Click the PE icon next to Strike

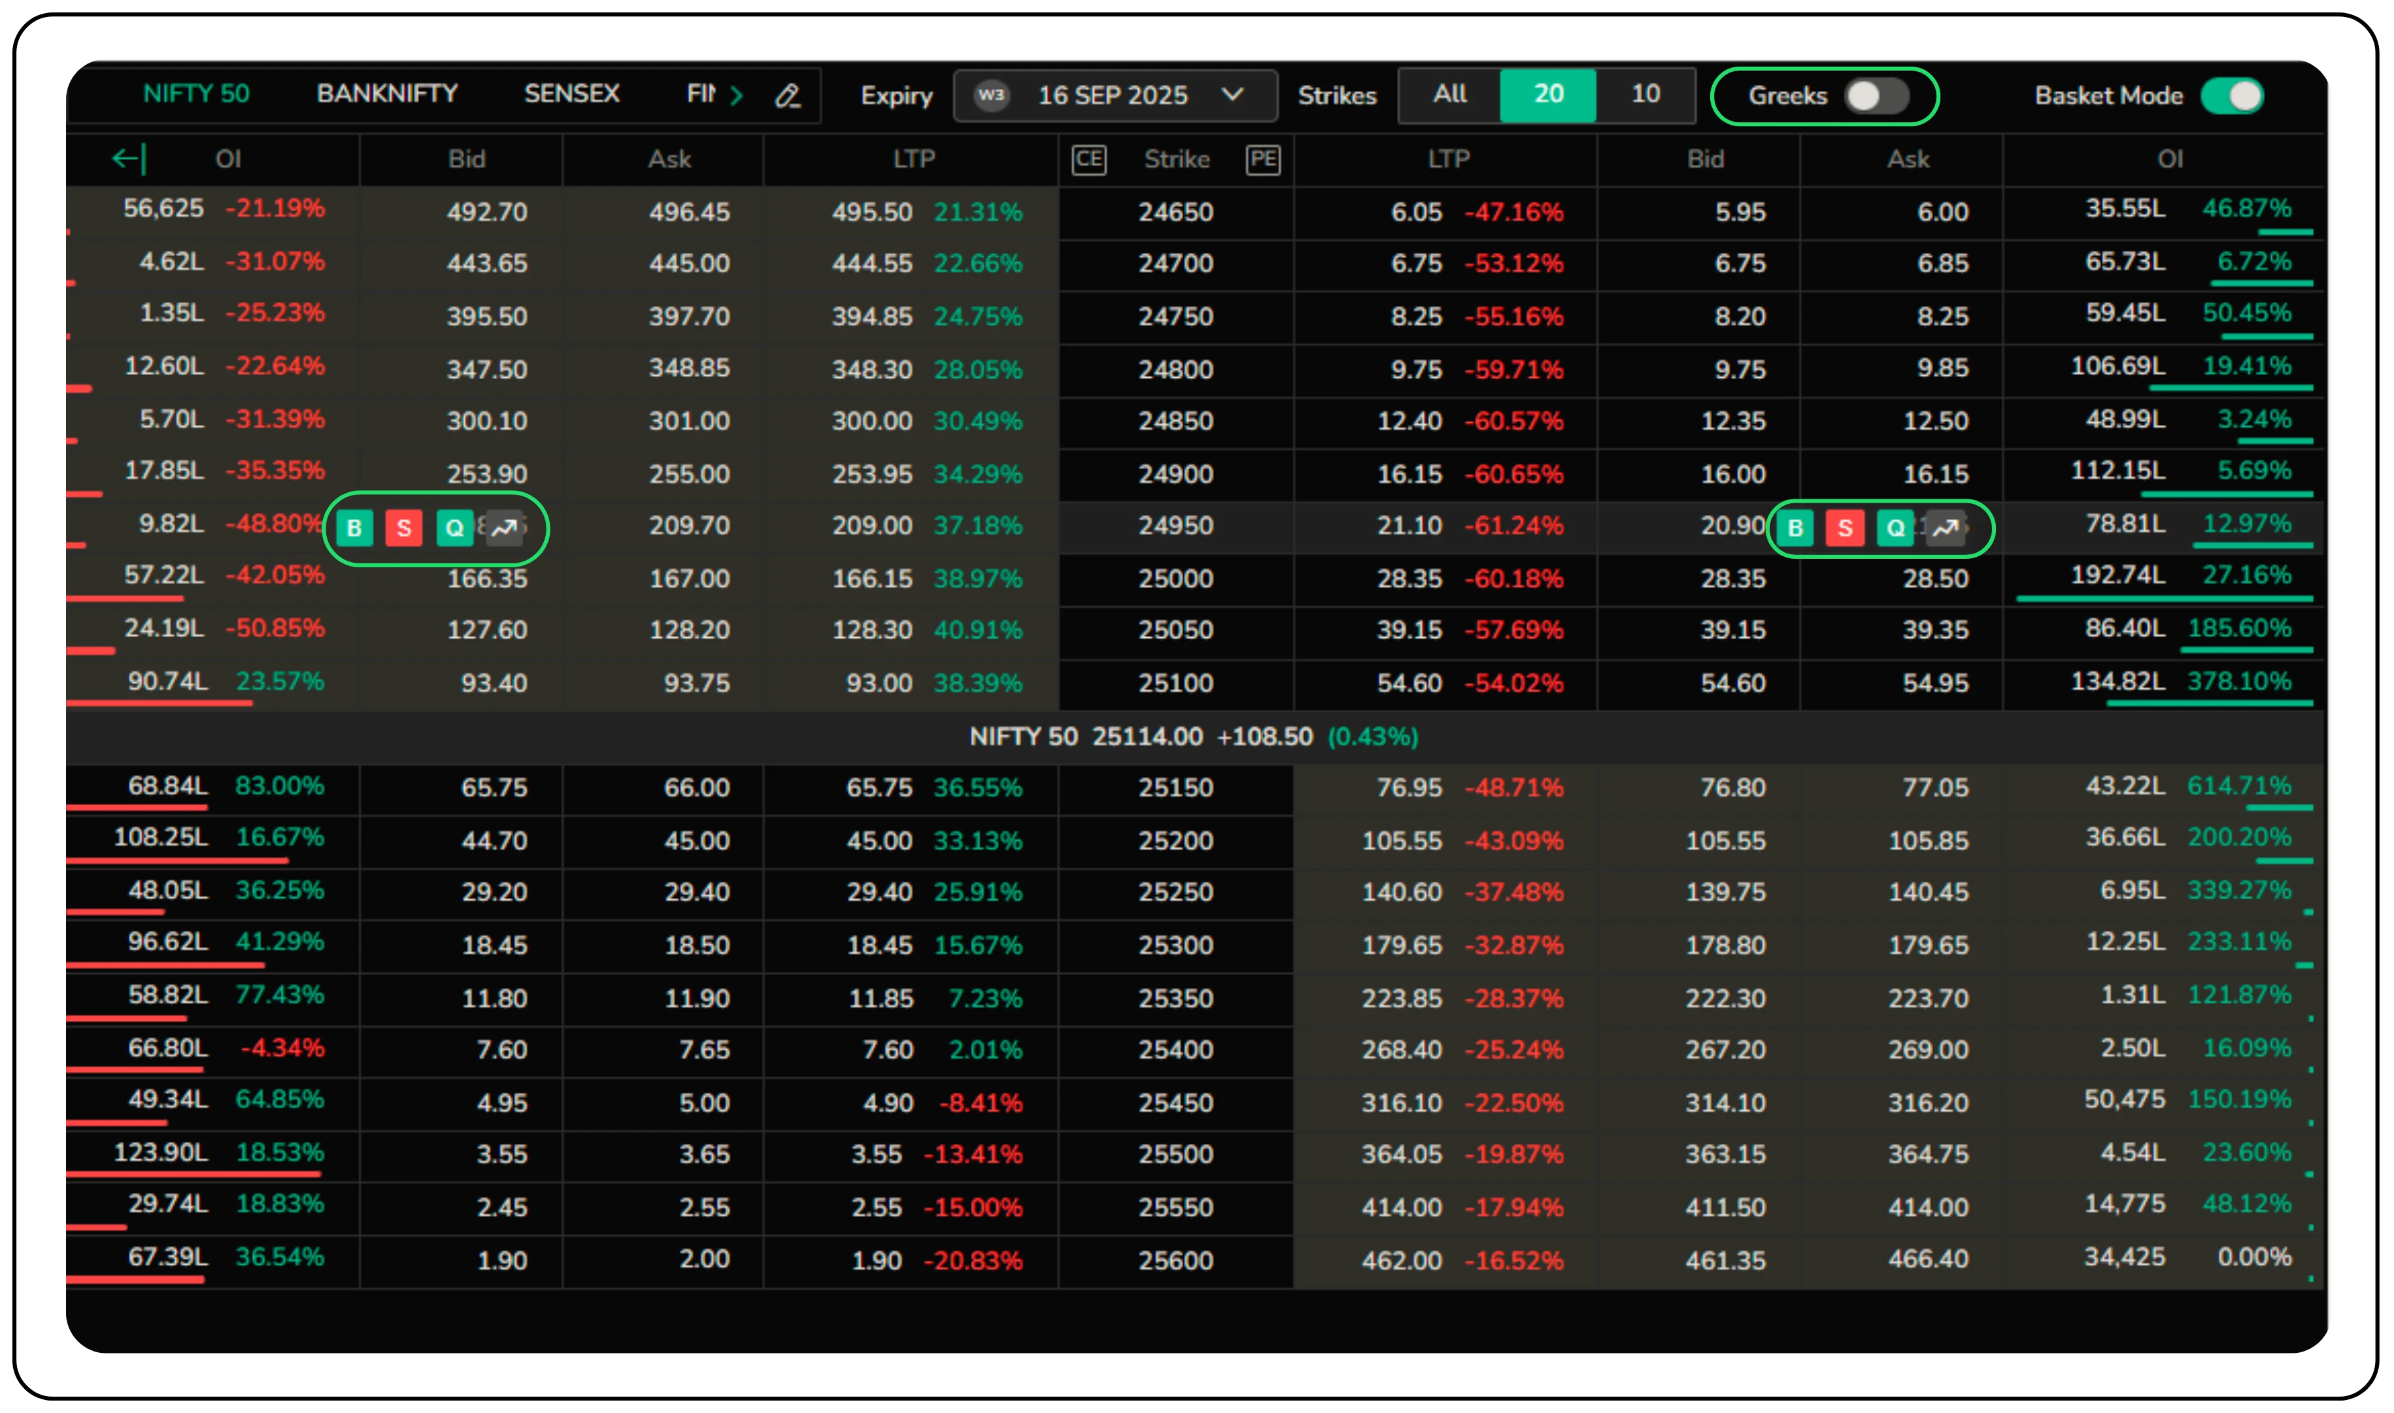(1263, 159)
